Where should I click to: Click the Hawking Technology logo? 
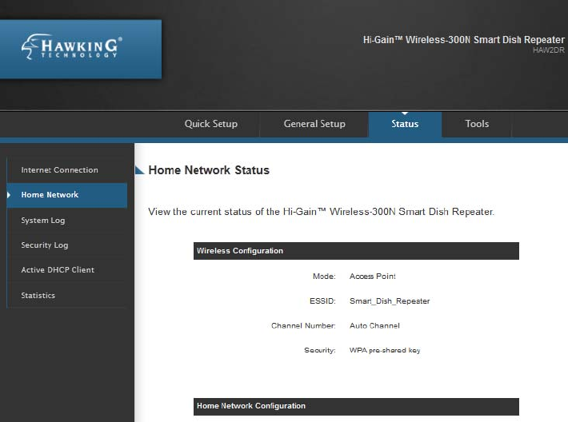[x=71, y=47]
